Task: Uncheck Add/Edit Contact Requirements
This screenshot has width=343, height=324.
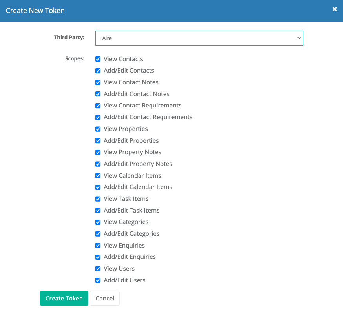Action: pyautogui.click(x=98, y=117)
